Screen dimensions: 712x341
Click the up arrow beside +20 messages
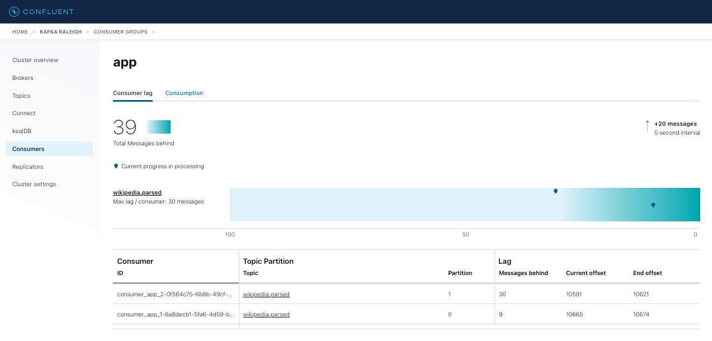click(647, 126)
